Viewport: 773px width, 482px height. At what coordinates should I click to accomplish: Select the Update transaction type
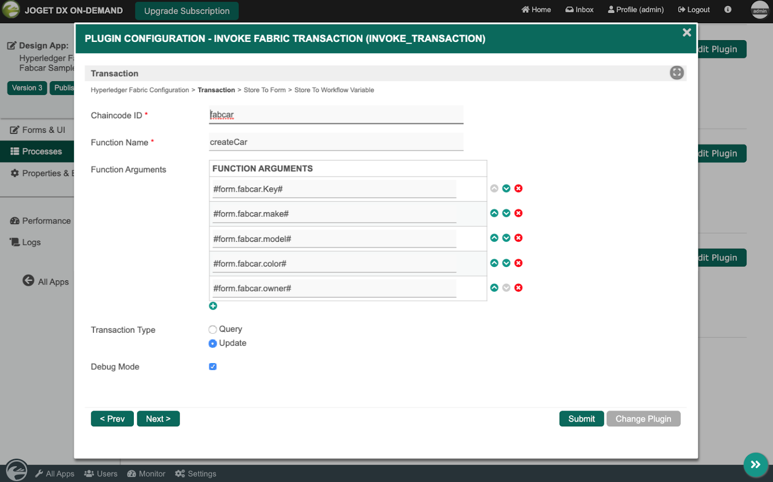point(213,343)
